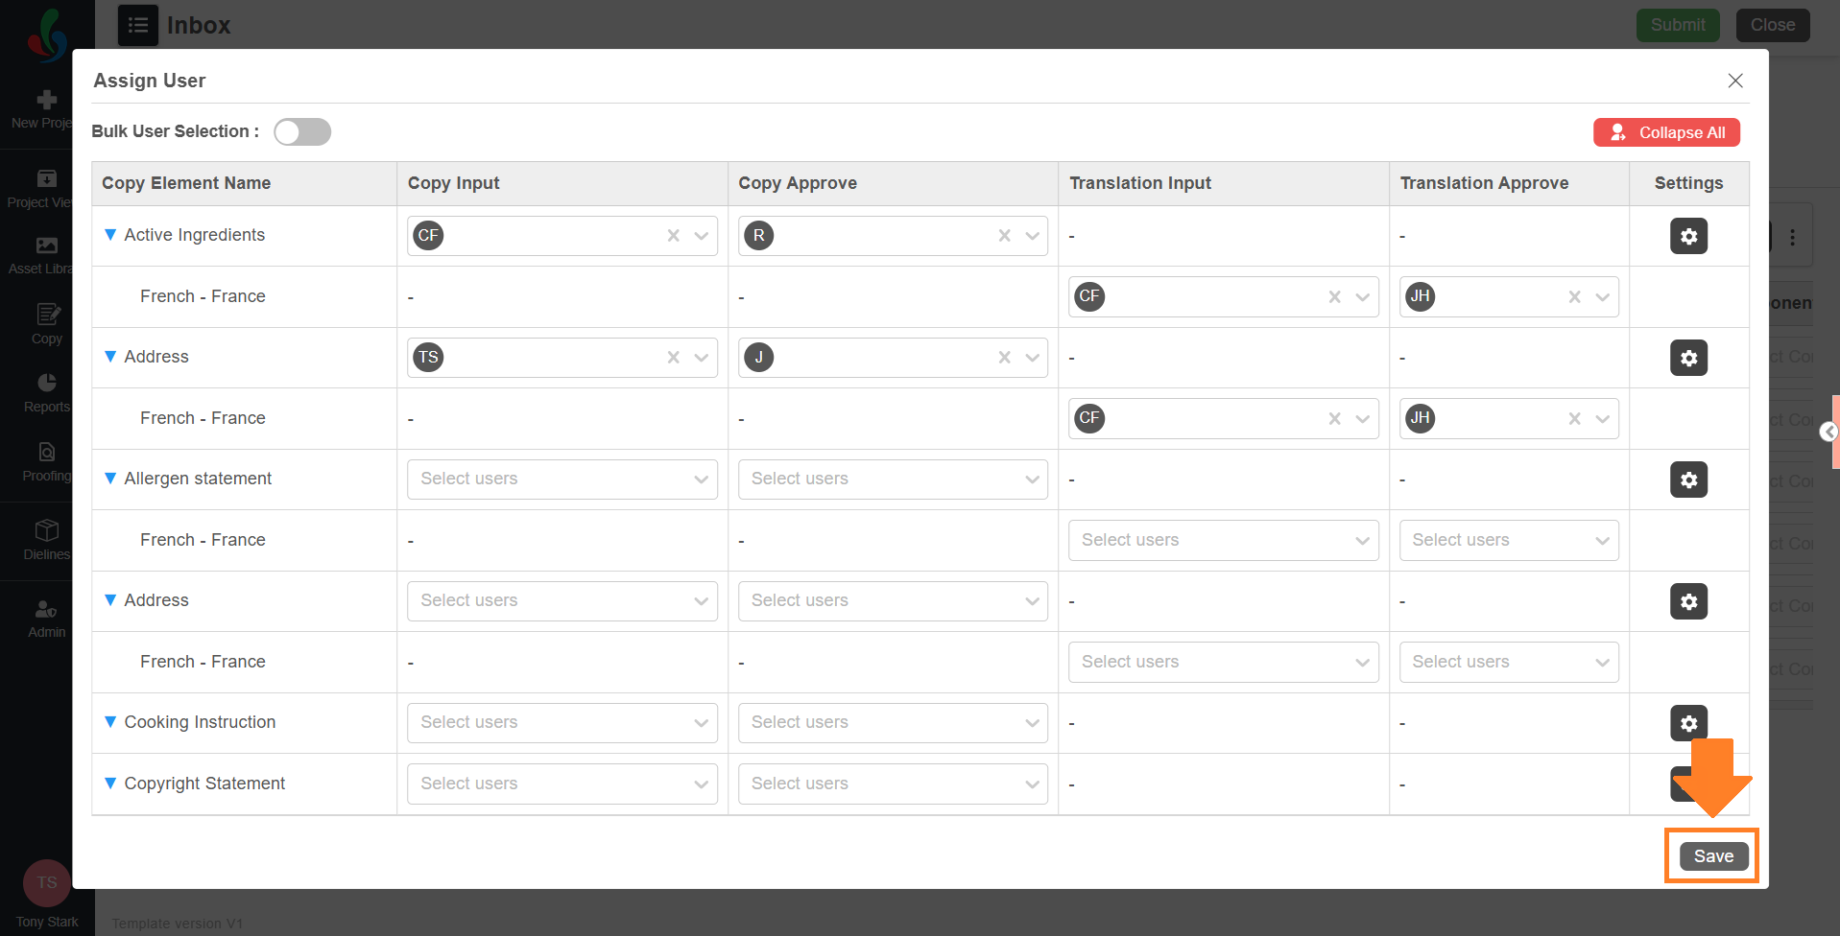Clear the CF user from Active Ingredients Copy Input
The image size is (1840, 936).
tap(674, 236)
